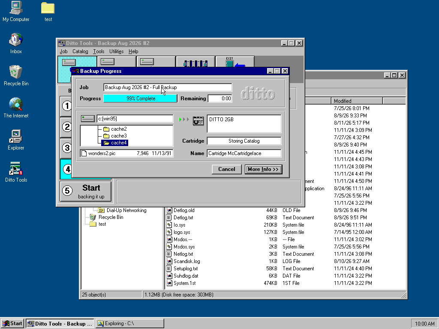The image size is (439, 329).
Task: Click the Remaining time field
Action: point(220,99)
